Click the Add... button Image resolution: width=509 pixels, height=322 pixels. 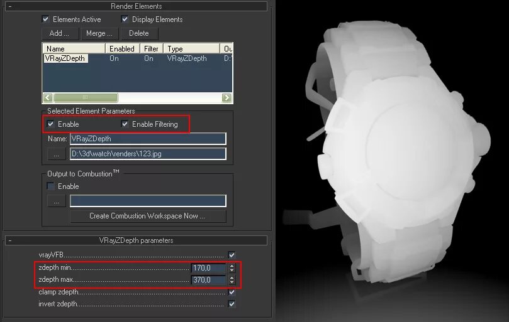coord(60,33)
